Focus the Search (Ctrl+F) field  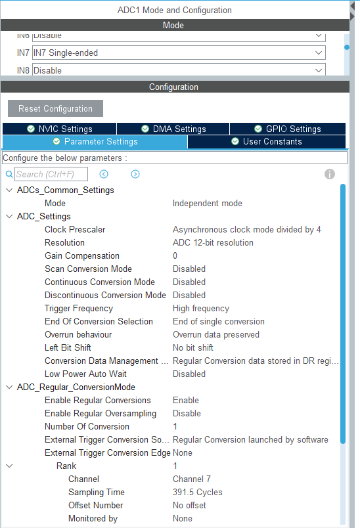point(51,174)
